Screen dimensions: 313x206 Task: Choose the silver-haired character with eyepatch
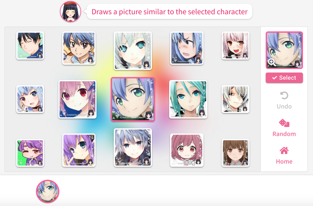(x=236, y=99)
